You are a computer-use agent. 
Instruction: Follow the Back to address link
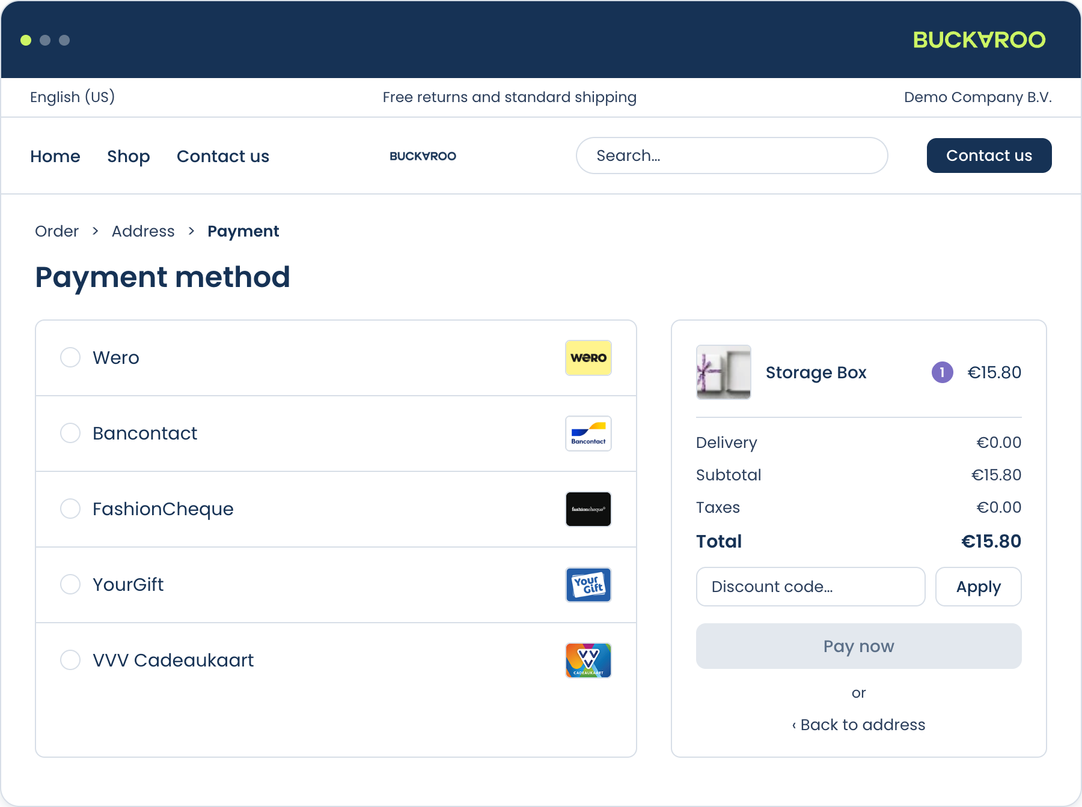coord(858,725)
